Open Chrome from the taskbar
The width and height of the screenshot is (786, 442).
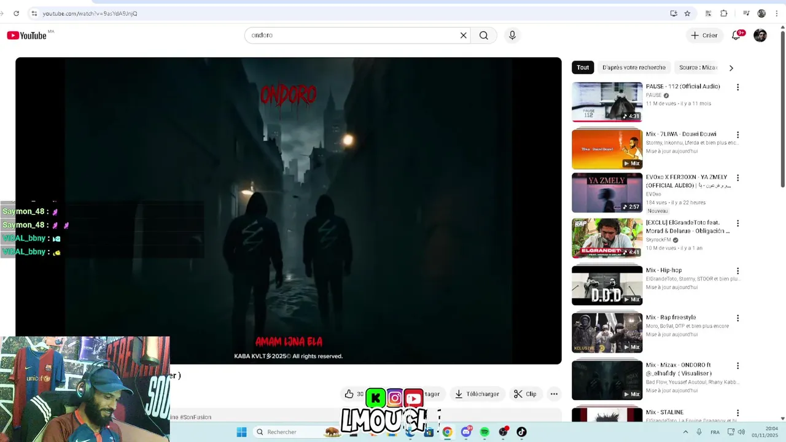click(x=447, y=432)
